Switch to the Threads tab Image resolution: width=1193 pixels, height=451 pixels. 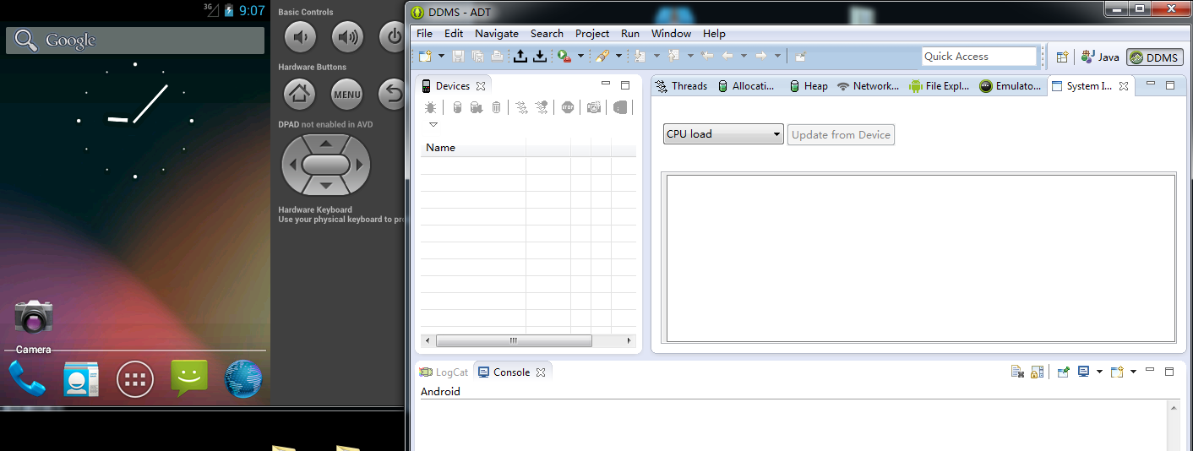(681, 86)
